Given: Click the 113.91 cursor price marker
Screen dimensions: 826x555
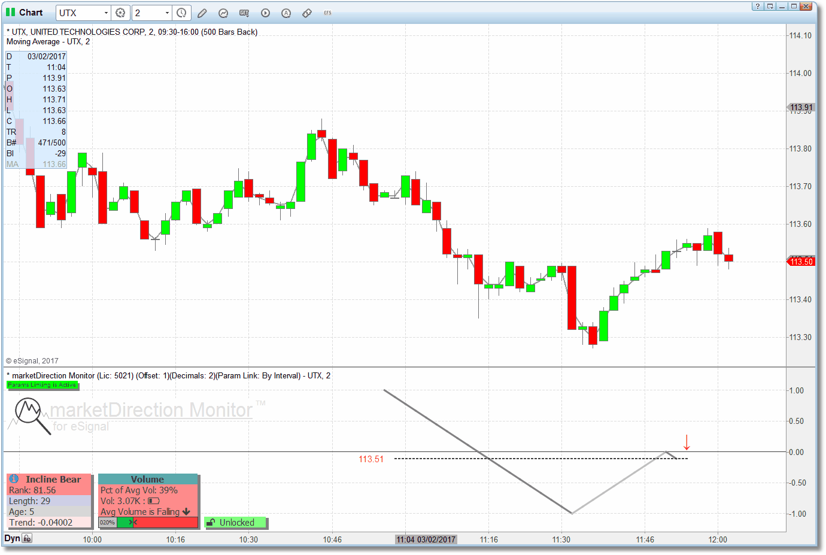Looking at the screenshot, I should tap(801, 108).
